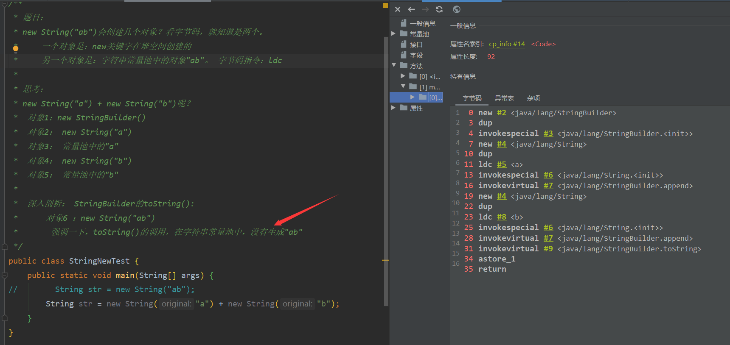
Task: Click the attribute length value 92
Action: 491,57
